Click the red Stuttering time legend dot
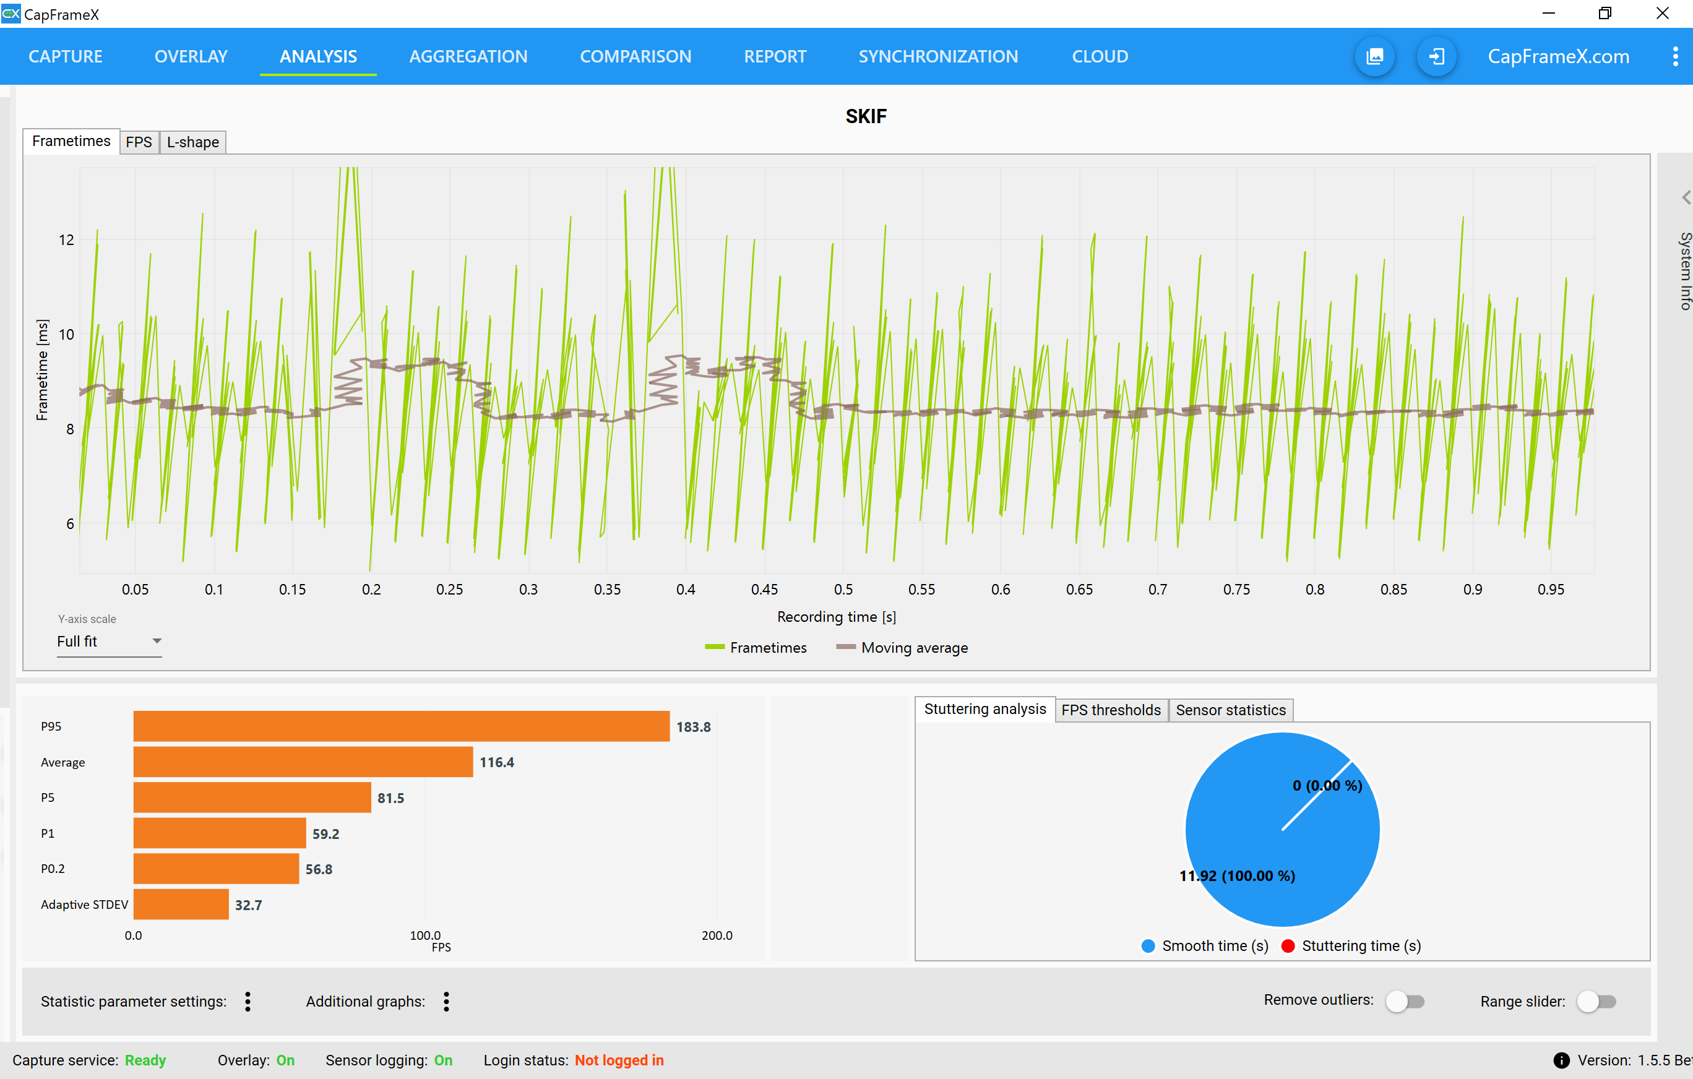The height and width of the screenshot is (1079, 1693). pyautogui.click(x=1288, y=946)
